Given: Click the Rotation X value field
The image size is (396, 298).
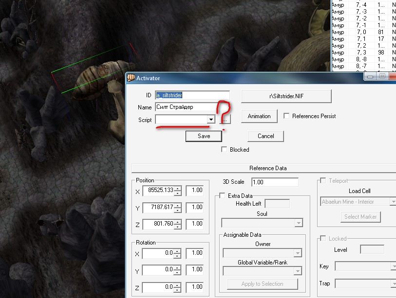Looking at the screenshot, I should click(x=158, y=253).
